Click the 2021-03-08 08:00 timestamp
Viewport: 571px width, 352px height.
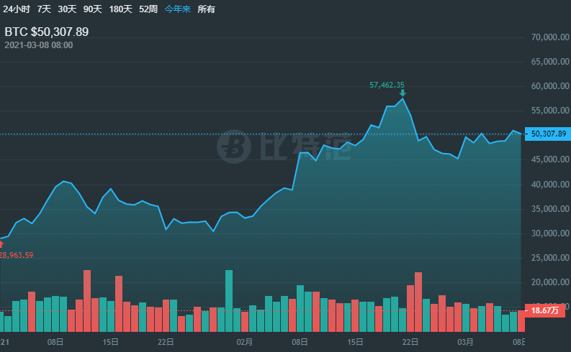pyautogui.click(x=39, y=45)
